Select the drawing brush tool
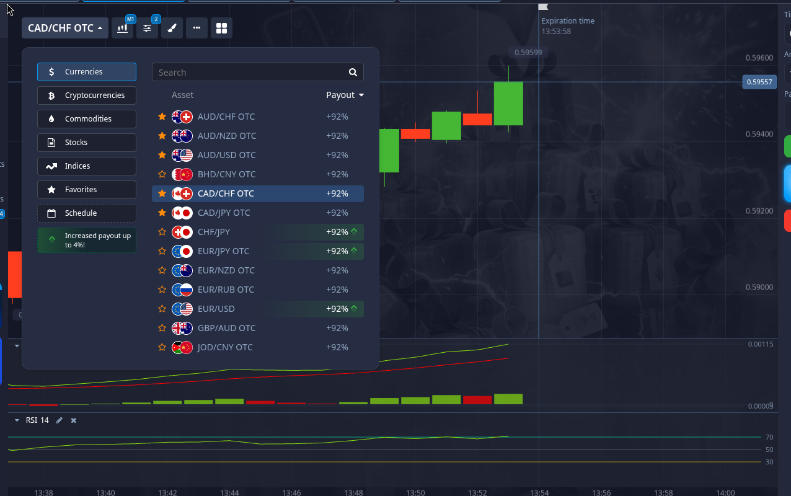This screenshot has height=496, width=791. click(172, 28)
